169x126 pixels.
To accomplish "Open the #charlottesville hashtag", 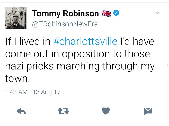I will click(85, 41).
